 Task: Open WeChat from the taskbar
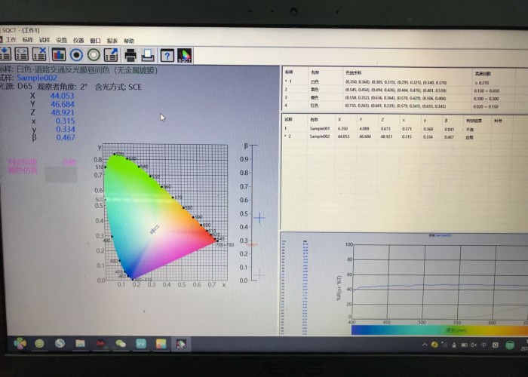[x=121, y=344]
